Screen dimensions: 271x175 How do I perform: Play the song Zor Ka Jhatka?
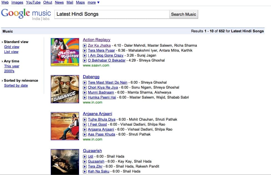click(85, 46)
